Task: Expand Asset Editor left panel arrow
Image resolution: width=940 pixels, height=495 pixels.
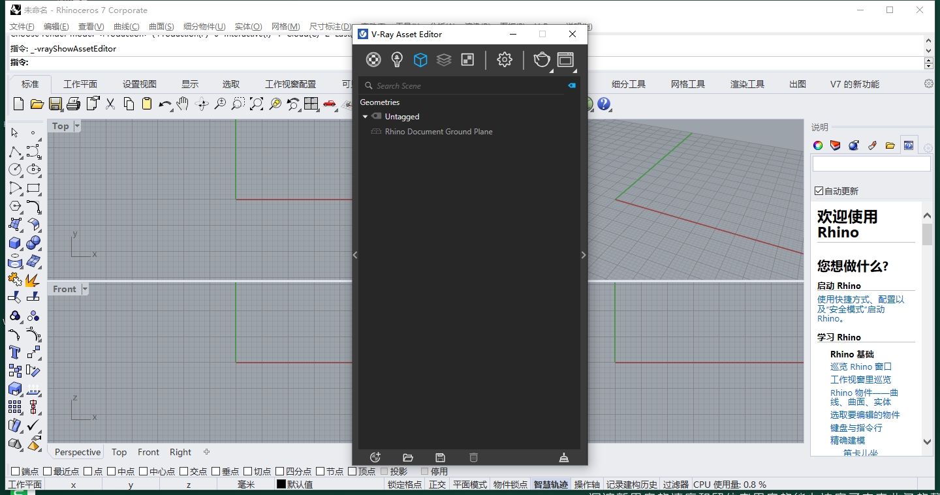Action: (355, 255)
